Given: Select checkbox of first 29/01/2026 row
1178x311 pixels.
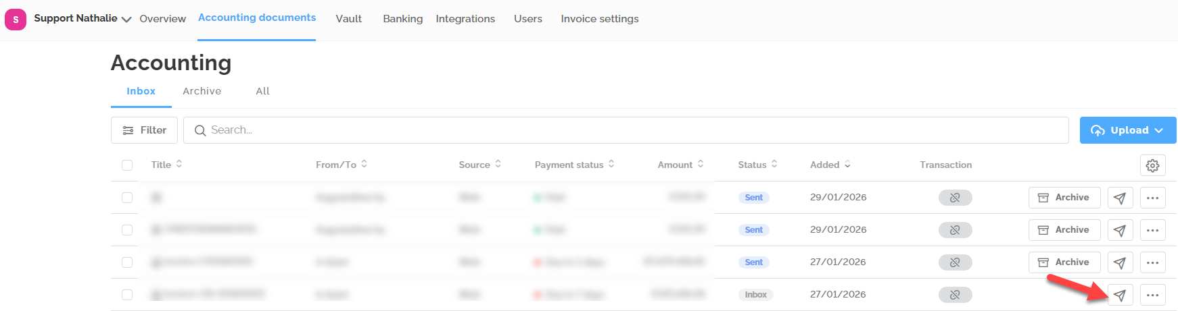Looking at the screenshot, I should pyautogui.click(x=127, y=198).
